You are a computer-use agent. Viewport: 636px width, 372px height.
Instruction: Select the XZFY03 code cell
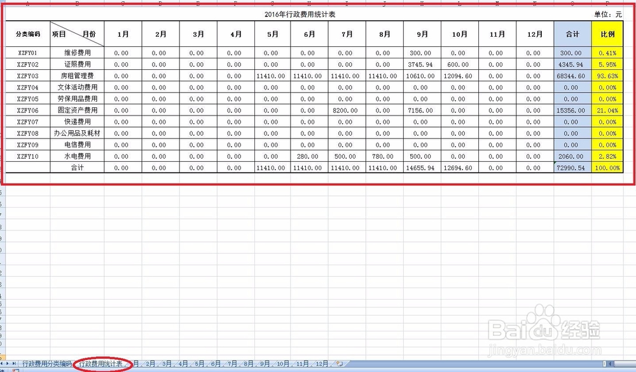pos(27,76)
